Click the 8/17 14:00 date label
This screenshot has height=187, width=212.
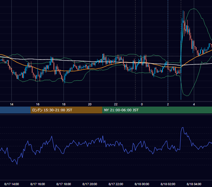tap(12, 184)
